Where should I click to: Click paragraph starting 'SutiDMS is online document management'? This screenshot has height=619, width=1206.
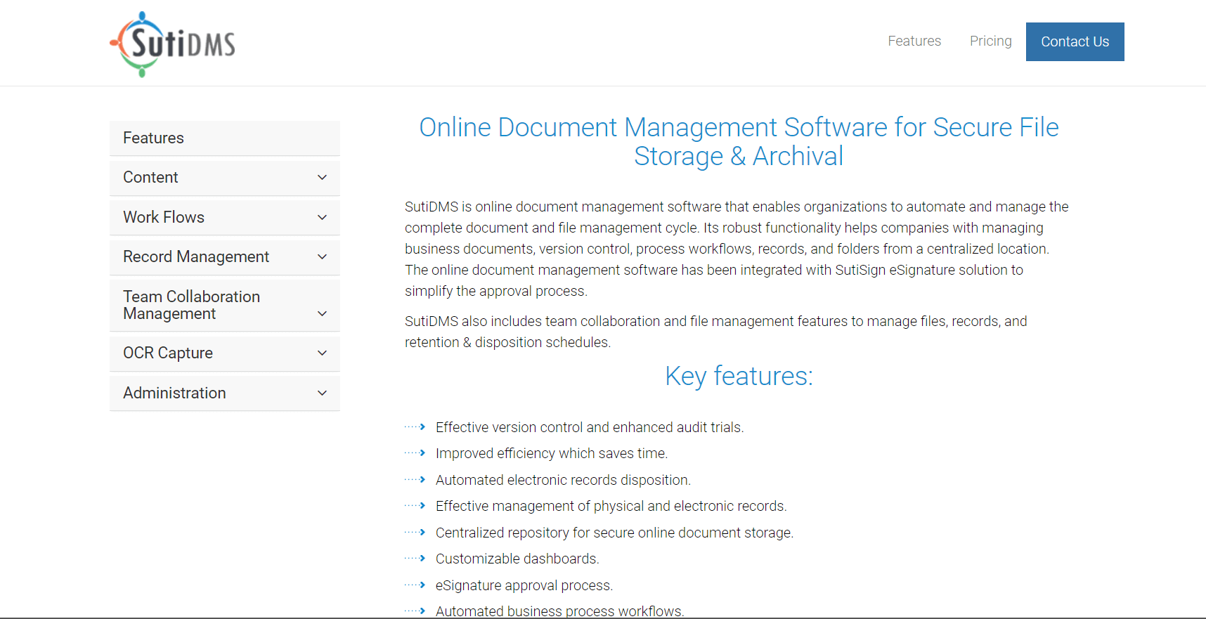(737, 249)
